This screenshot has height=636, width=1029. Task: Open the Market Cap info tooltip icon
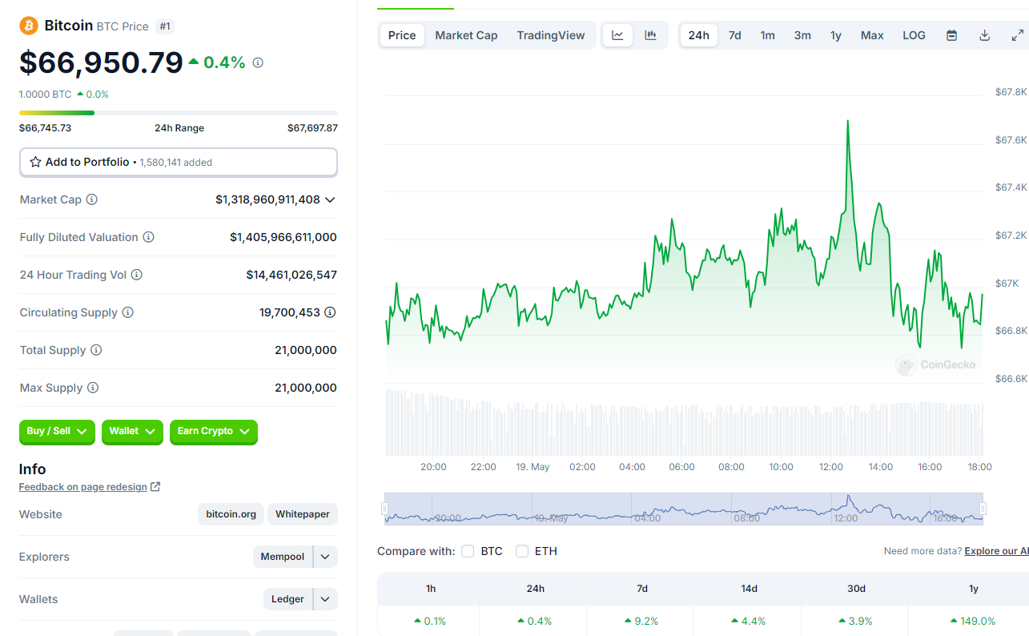[x=92, y=199]
